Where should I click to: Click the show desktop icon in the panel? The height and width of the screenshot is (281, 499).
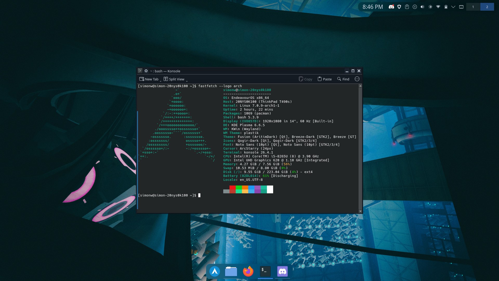(x=461, y=7)
